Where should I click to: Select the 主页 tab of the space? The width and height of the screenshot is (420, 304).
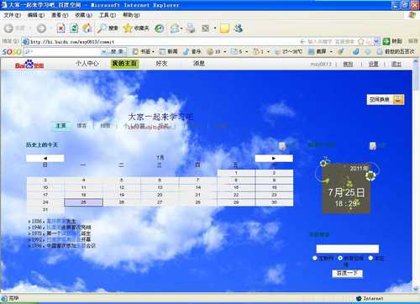pos(60,125)
